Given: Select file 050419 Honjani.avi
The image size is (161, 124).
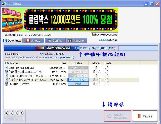Looking at the screenshot, I should coord(21,68).
